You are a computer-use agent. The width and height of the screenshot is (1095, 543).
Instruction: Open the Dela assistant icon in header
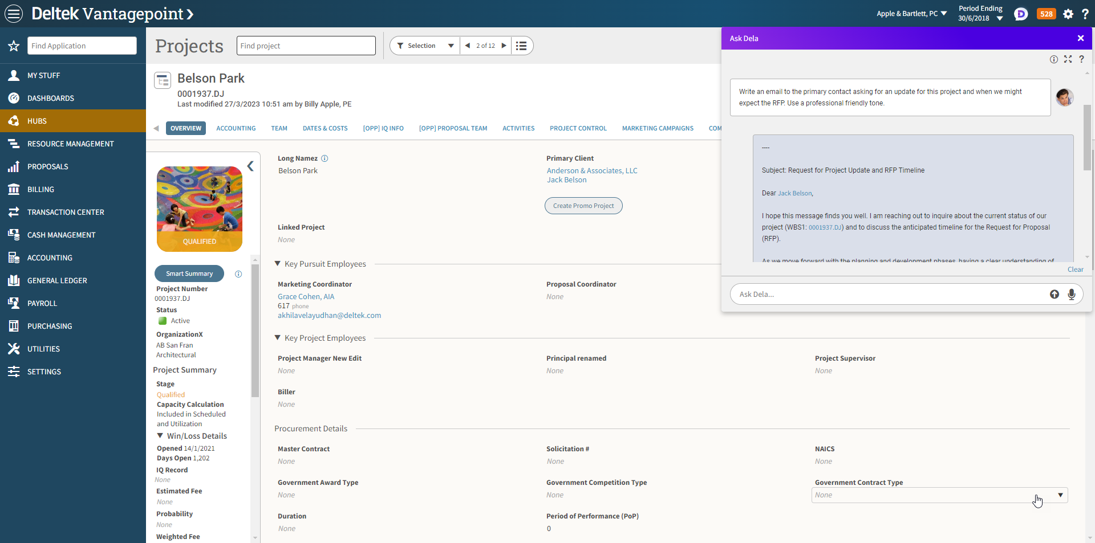click(x=1021, y=14)
